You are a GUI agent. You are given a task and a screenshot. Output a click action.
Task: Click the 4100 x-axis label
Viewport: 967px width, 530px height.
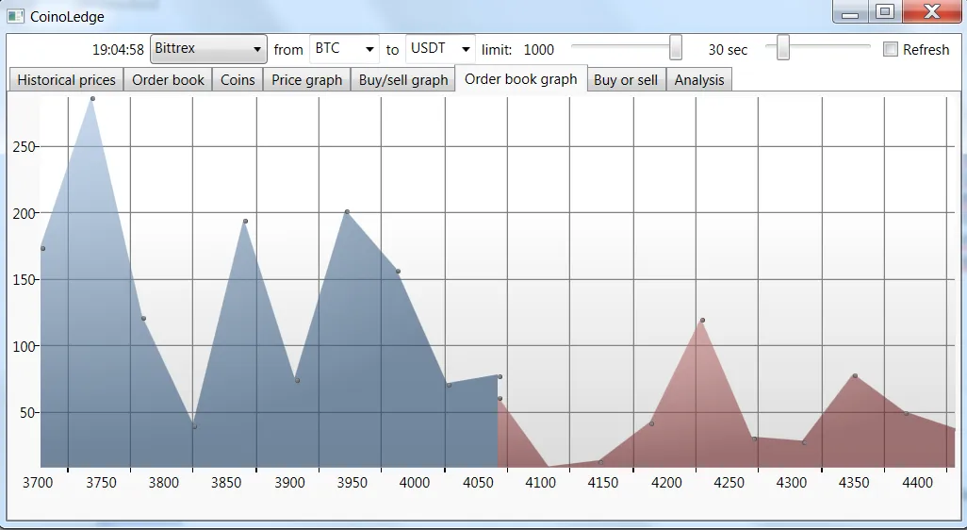point(541,483)
